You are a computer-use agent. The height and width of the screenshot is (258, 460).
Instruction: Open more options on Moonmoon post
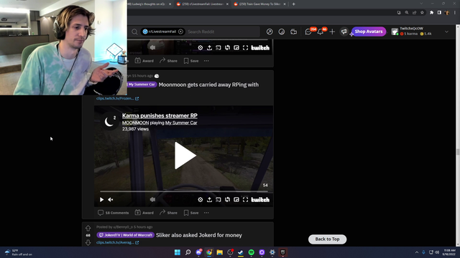(x=206, y=213)
